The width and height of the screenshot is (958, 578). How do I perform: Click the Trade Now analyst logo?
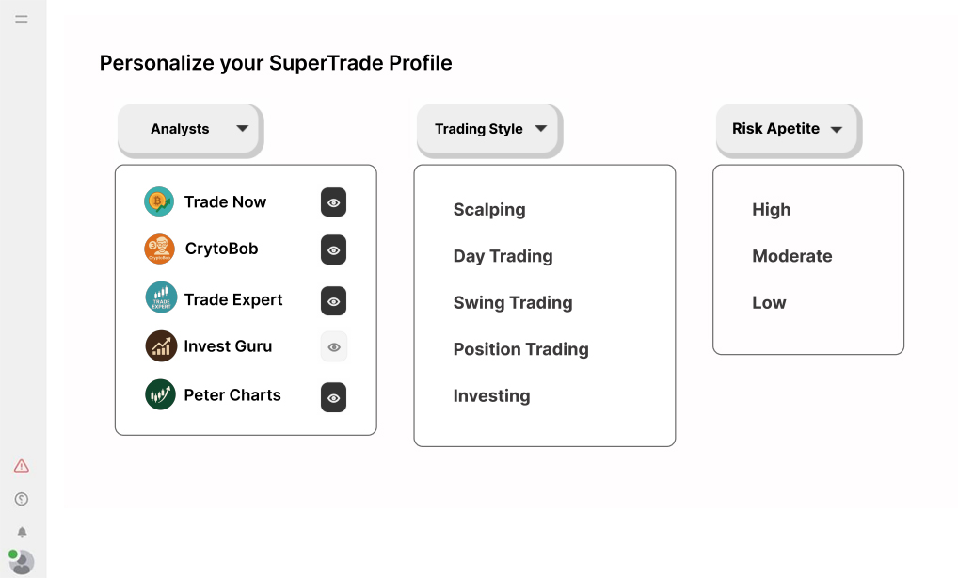(x=159, y=201)
